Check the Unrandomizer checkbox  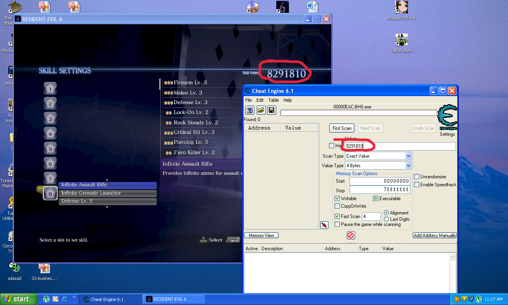point(416,177)
